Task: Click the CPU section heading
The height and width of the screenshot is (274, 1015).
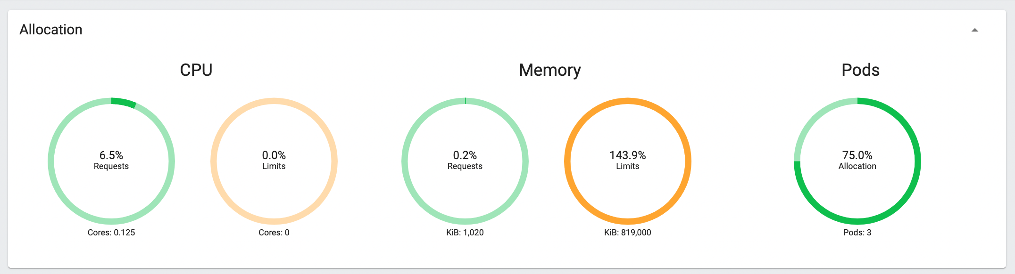Action: point(196,70)
